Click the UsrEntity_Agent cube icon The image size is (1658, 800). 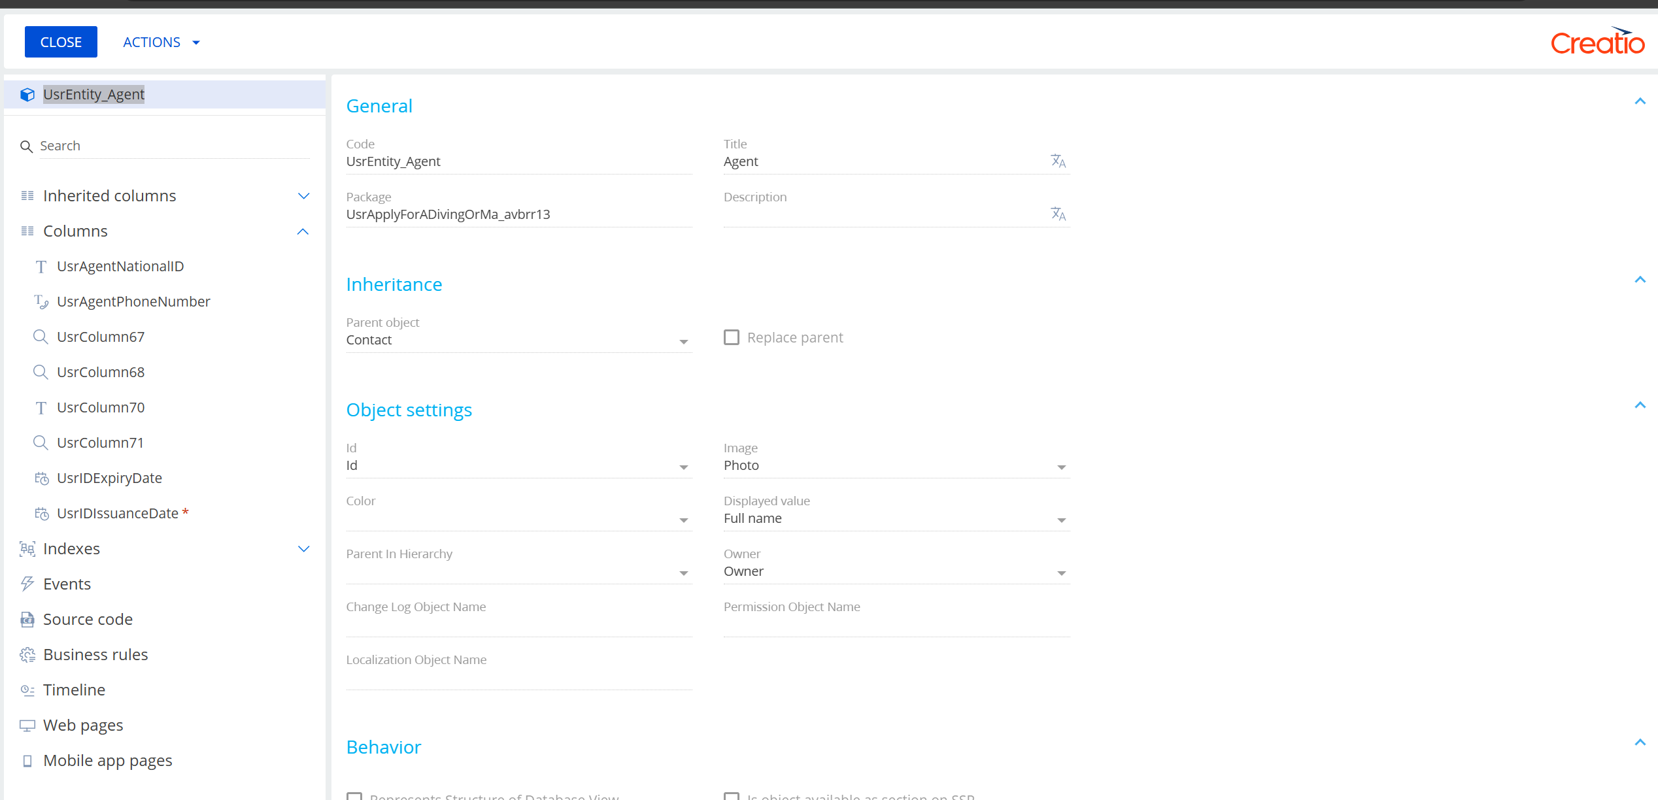27,95
